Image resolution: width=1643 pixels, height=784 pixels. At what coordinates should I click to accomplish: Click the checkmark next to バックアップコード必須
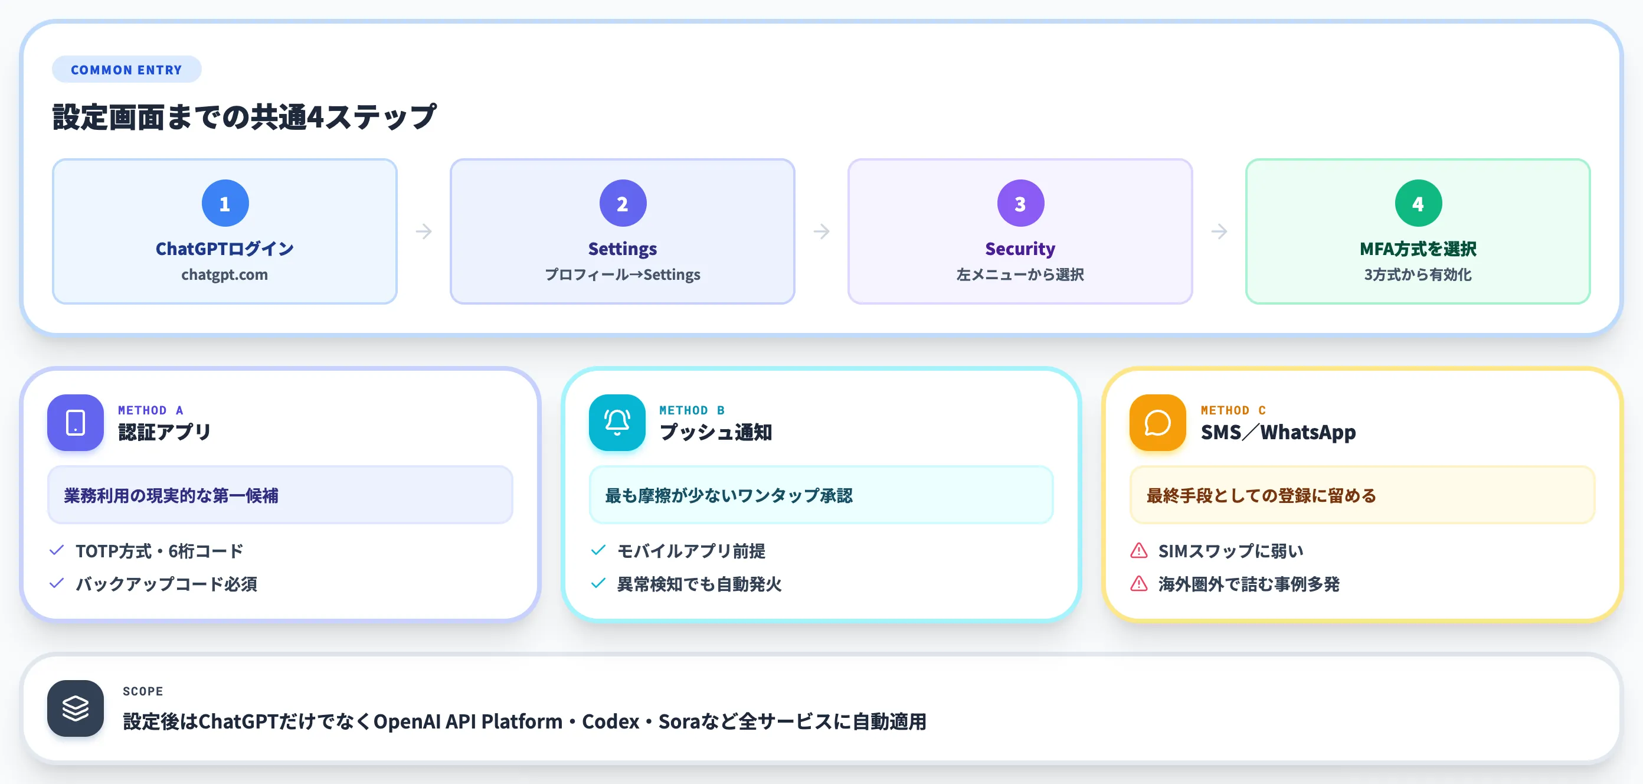click(57, 583)
